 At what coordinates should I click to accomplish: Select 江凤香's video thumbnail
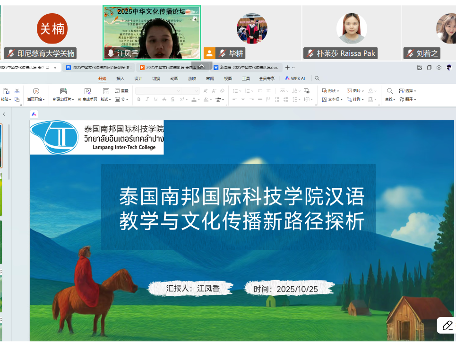click(x=152, y=32)
